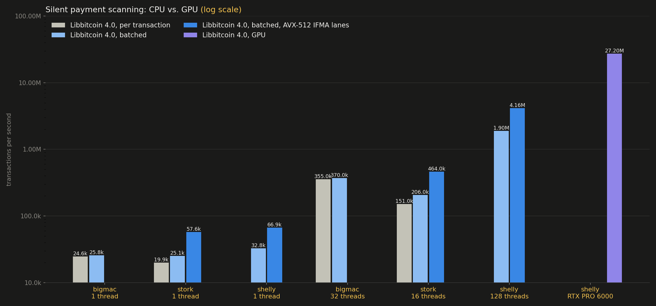Viewport: 656px width, 306px height.
Task: Click the "stork 16 threads" x-axis label
Action: point(428,293)
